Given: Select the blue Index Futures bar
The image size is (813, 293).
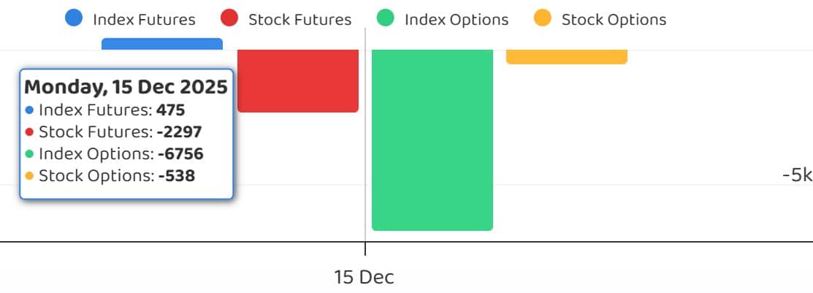Looking at the screenshot, I should click(161, 44).
